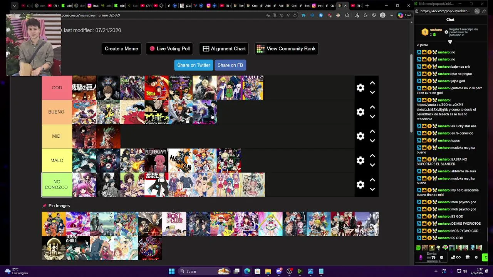Open Microsoft Edge from taskbar
The width and height of the screenshot is (493, 277).
(x=247, y=272)
